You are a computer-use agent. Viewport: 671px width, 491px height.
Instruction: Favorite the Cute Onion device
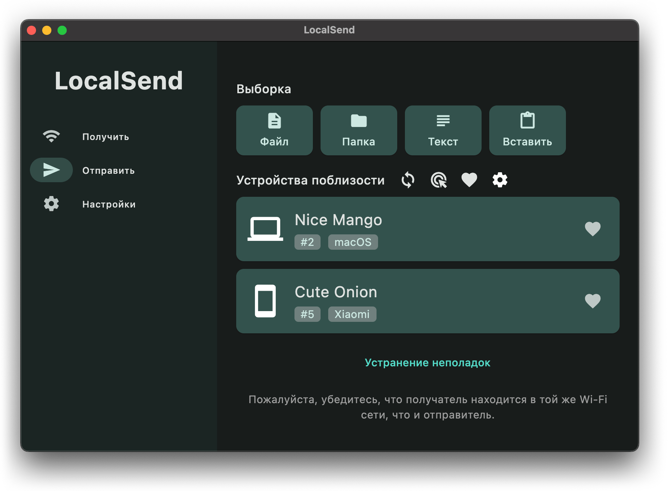593,301
